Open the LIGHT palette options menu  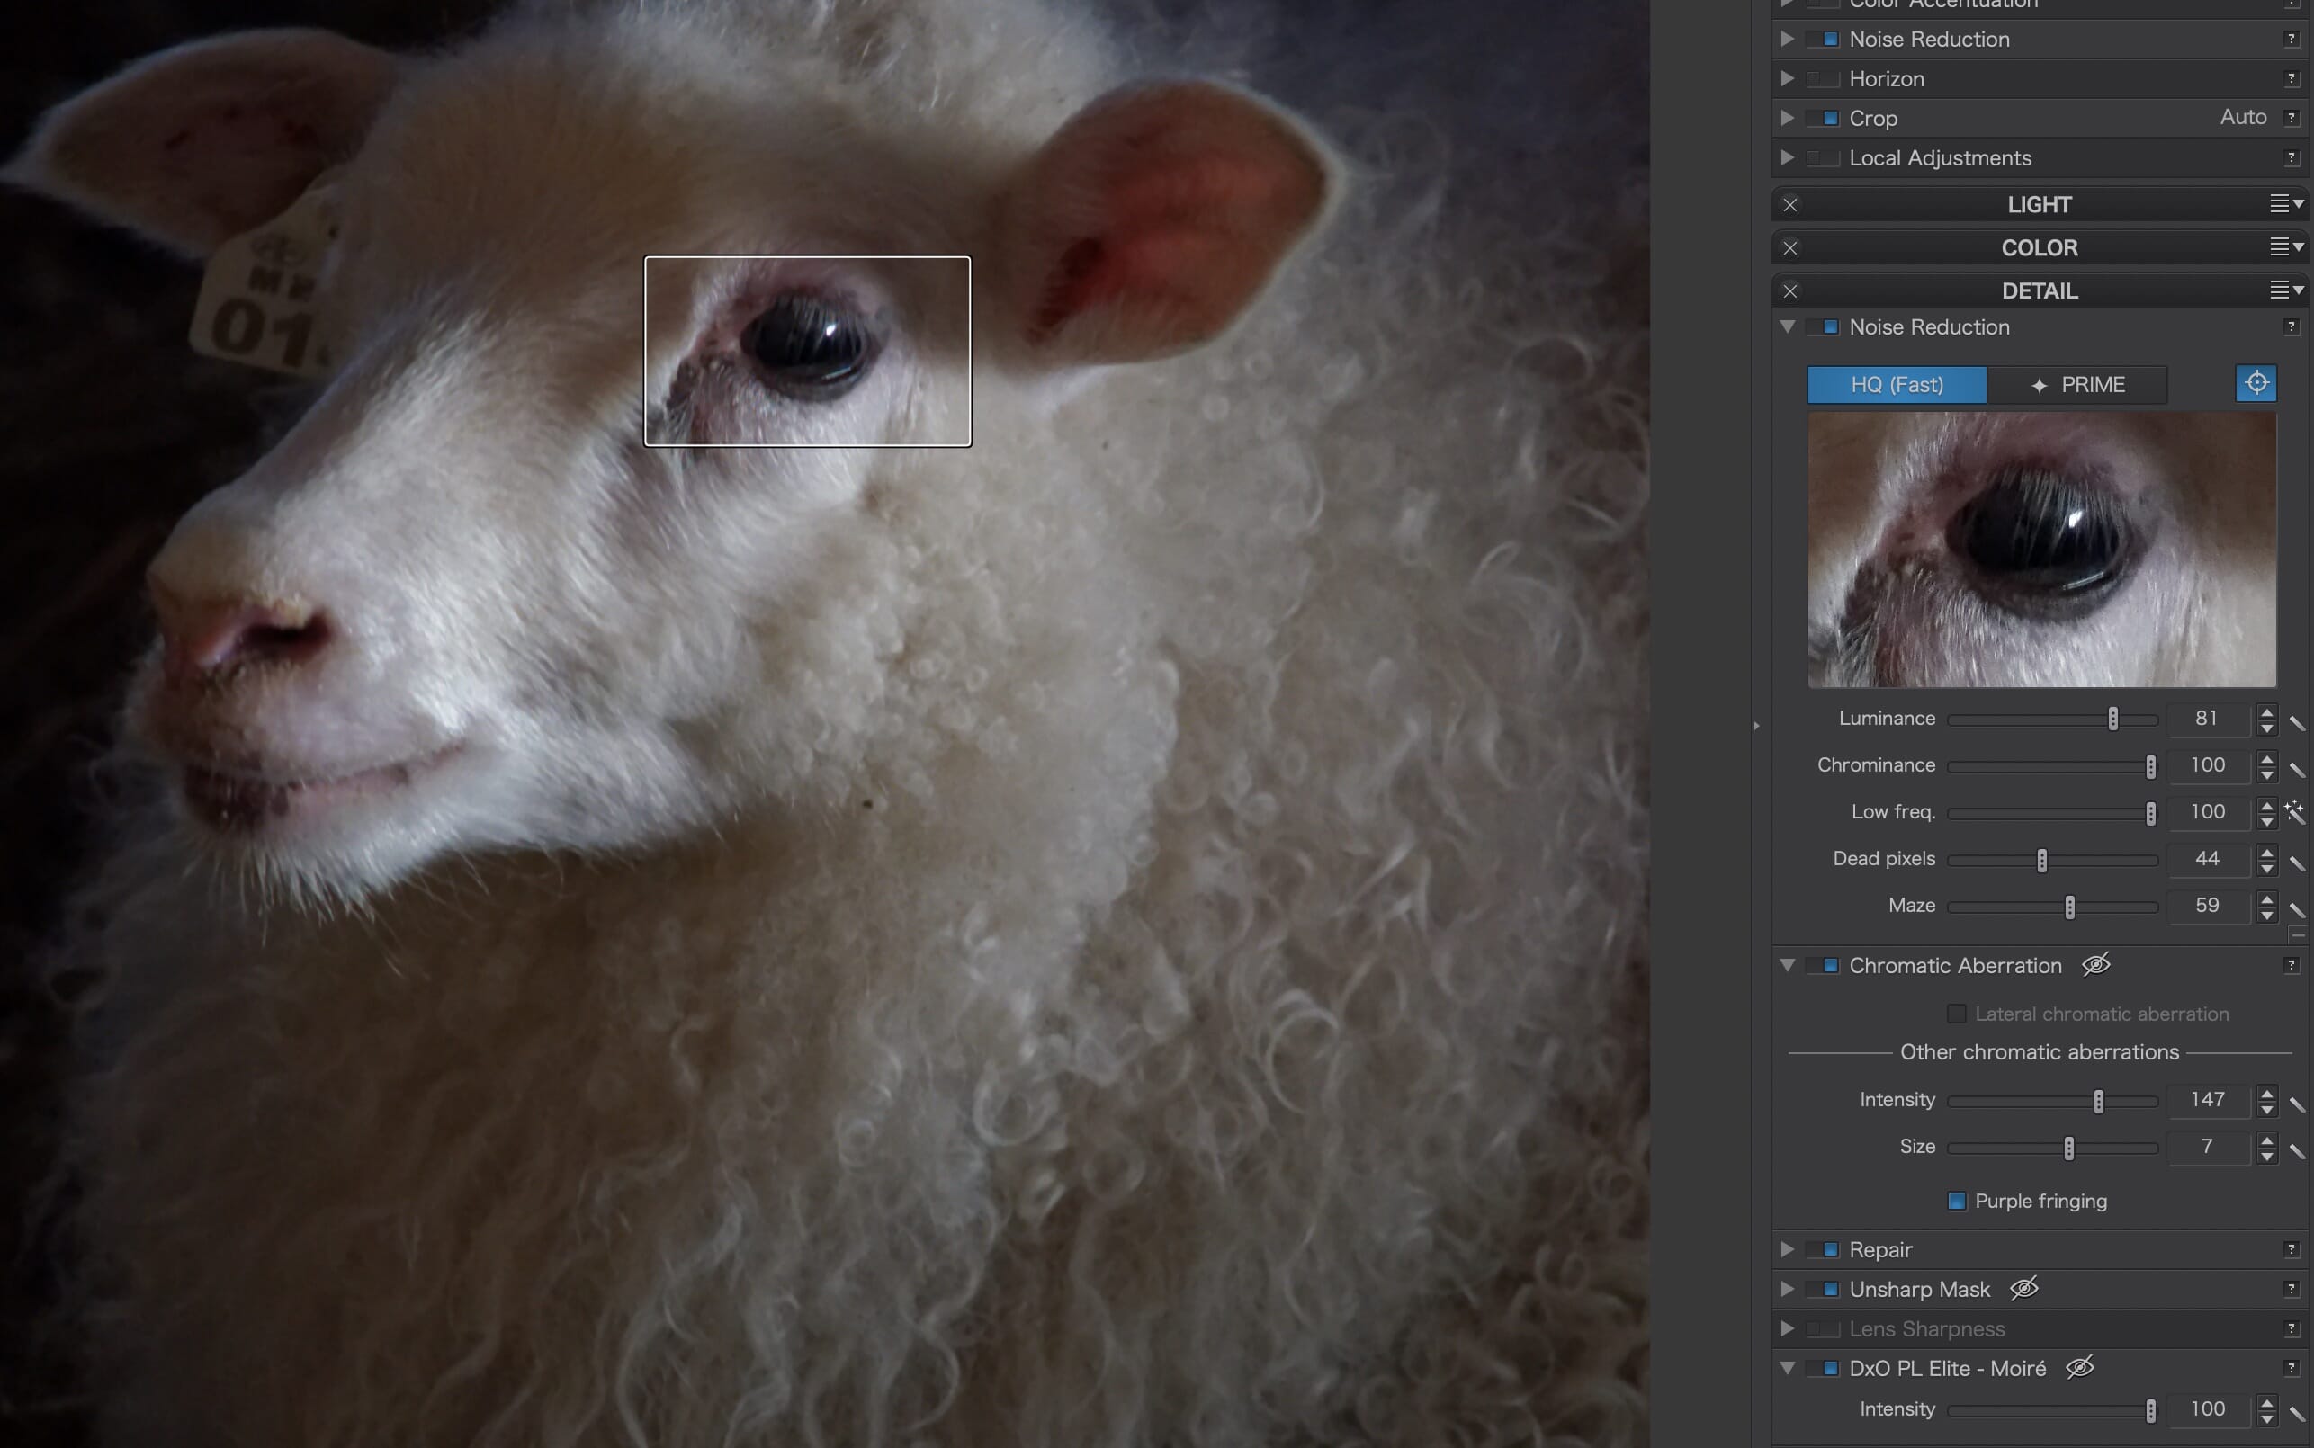[x=2286, y=204]
